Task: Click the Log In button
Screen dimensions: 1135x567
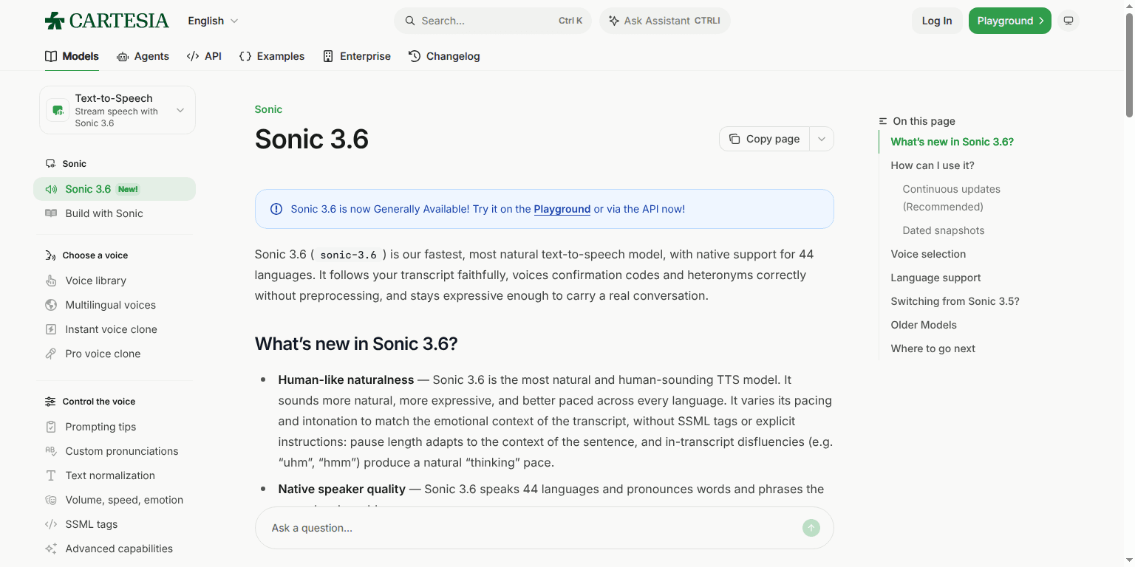Action: [x=937, y=21]
